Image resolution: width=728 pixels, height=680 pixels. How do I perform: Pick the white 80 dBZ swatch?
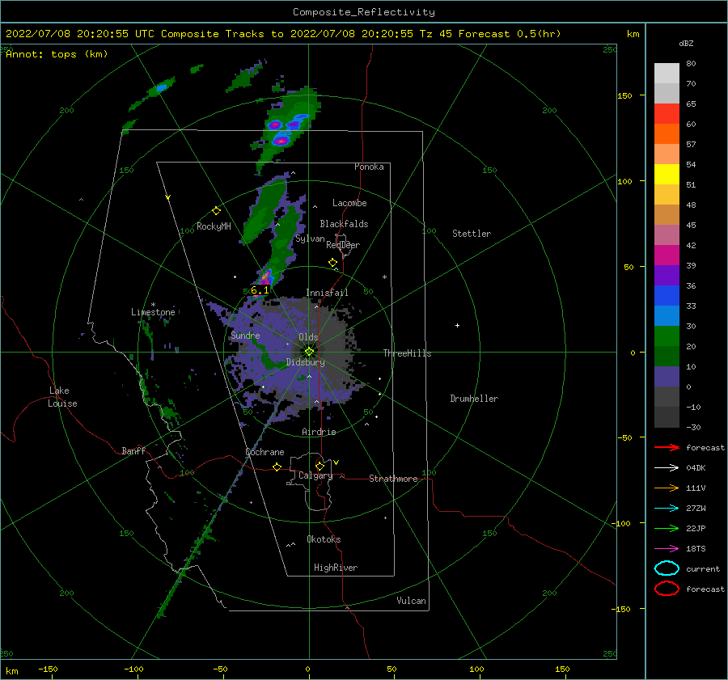[x=667, y=74]
